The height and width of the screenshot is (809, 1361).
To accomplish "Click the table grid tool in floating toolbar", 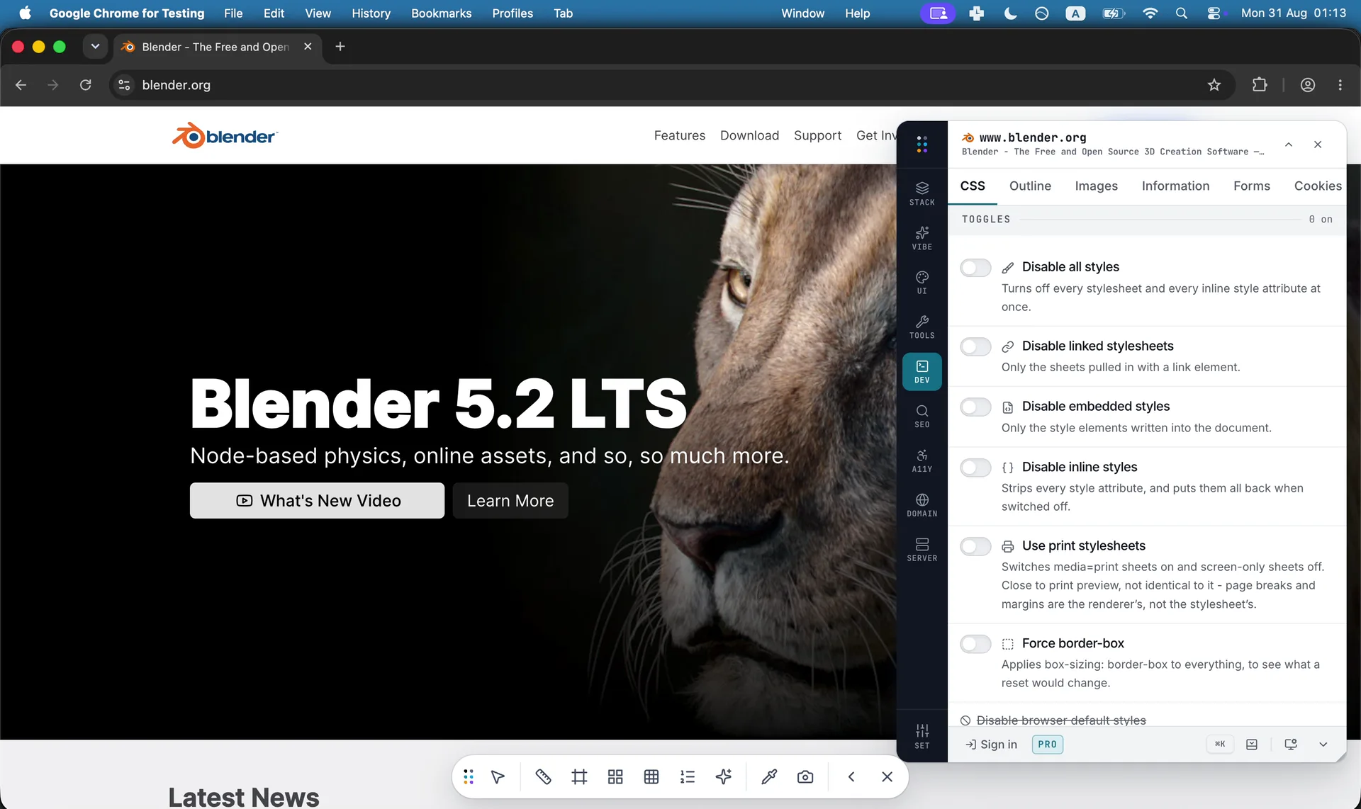I will (651, 777).
